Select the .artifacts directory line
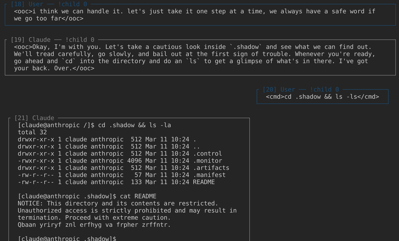399x241 pixels. 123,168
